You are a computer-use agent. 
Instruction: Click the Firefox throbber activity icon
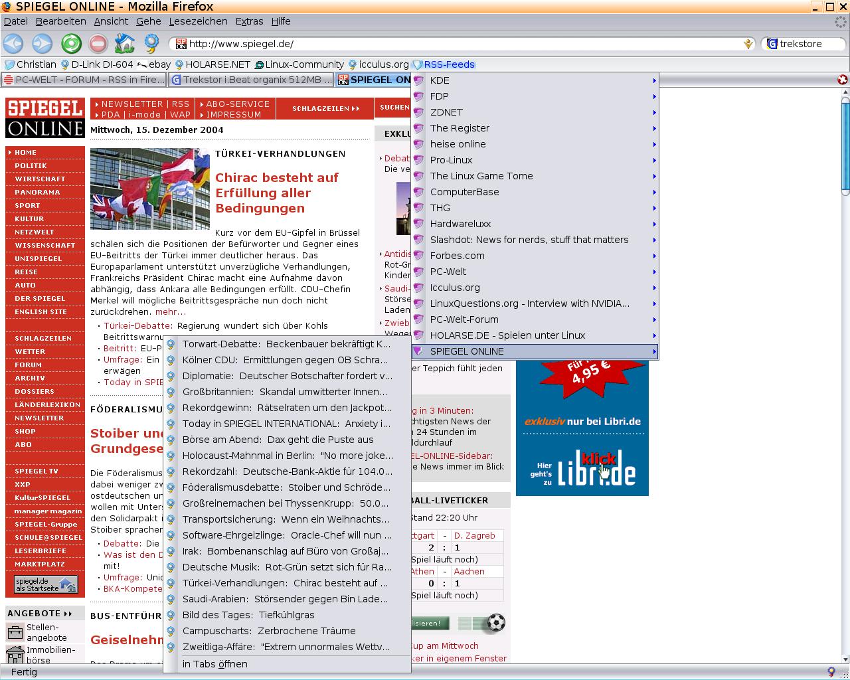click(x=841, y=21)
